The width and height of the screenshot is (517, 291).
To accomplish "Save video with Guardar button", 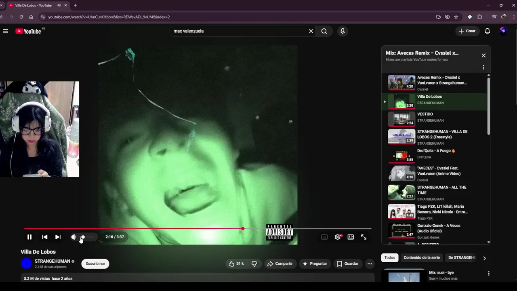I will [347, 264].
